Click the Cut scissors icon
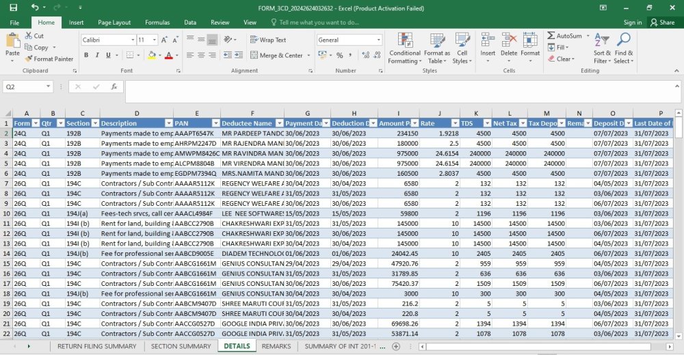This screenshot has width=684, height=355. 29,36
